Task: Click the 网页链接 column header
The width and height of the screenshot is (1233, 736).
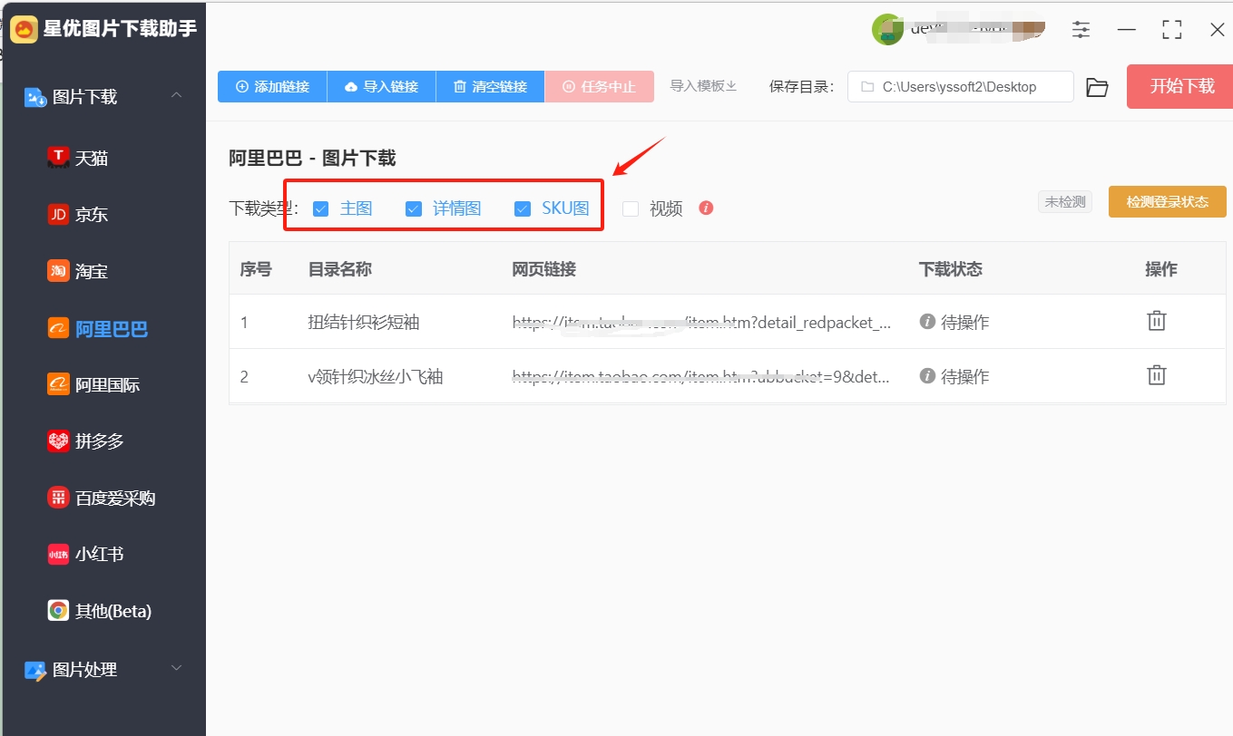Action: pyautogui.click(x=544, y=269)
